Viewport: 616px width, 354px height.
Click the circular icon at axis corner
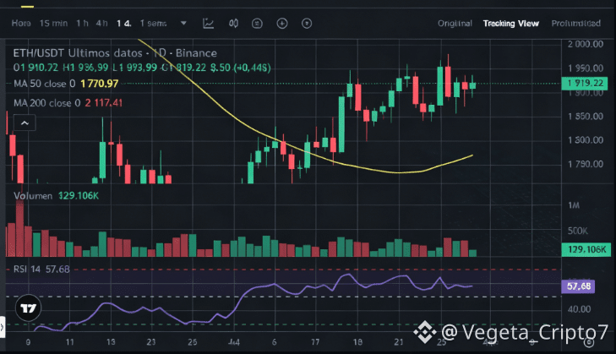tap(588, 342)
